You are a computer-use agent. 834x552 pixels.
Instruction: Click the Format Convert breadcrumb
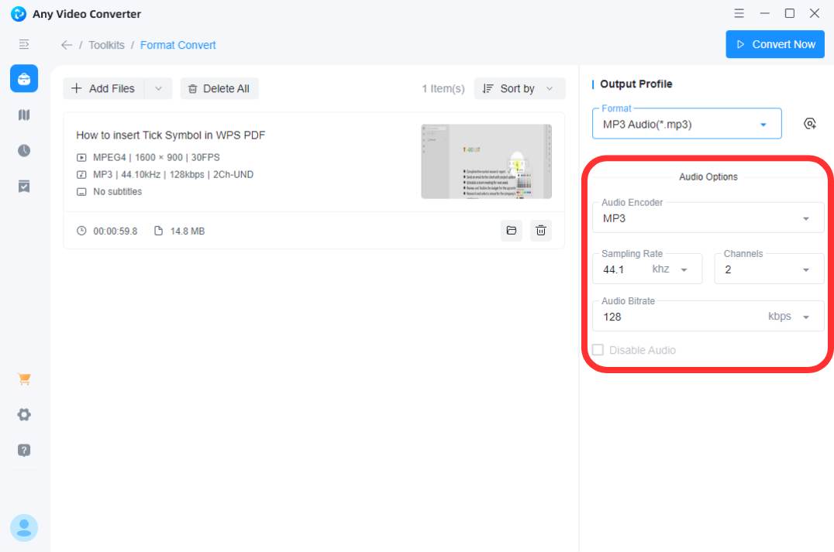[177, 45]
